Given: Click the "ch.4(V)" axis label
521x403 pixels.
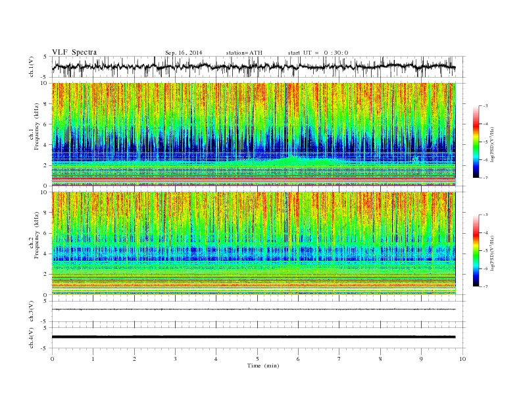Looking at the screenshot, I should point(32,338).
